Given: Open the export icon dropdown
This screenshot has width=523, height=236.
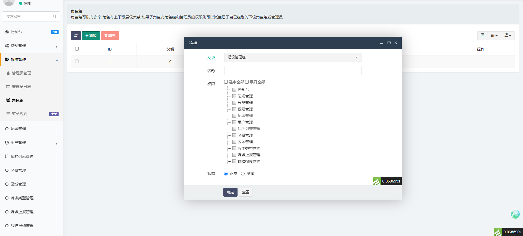Looking at the screenshot, I should click(508, 36).
